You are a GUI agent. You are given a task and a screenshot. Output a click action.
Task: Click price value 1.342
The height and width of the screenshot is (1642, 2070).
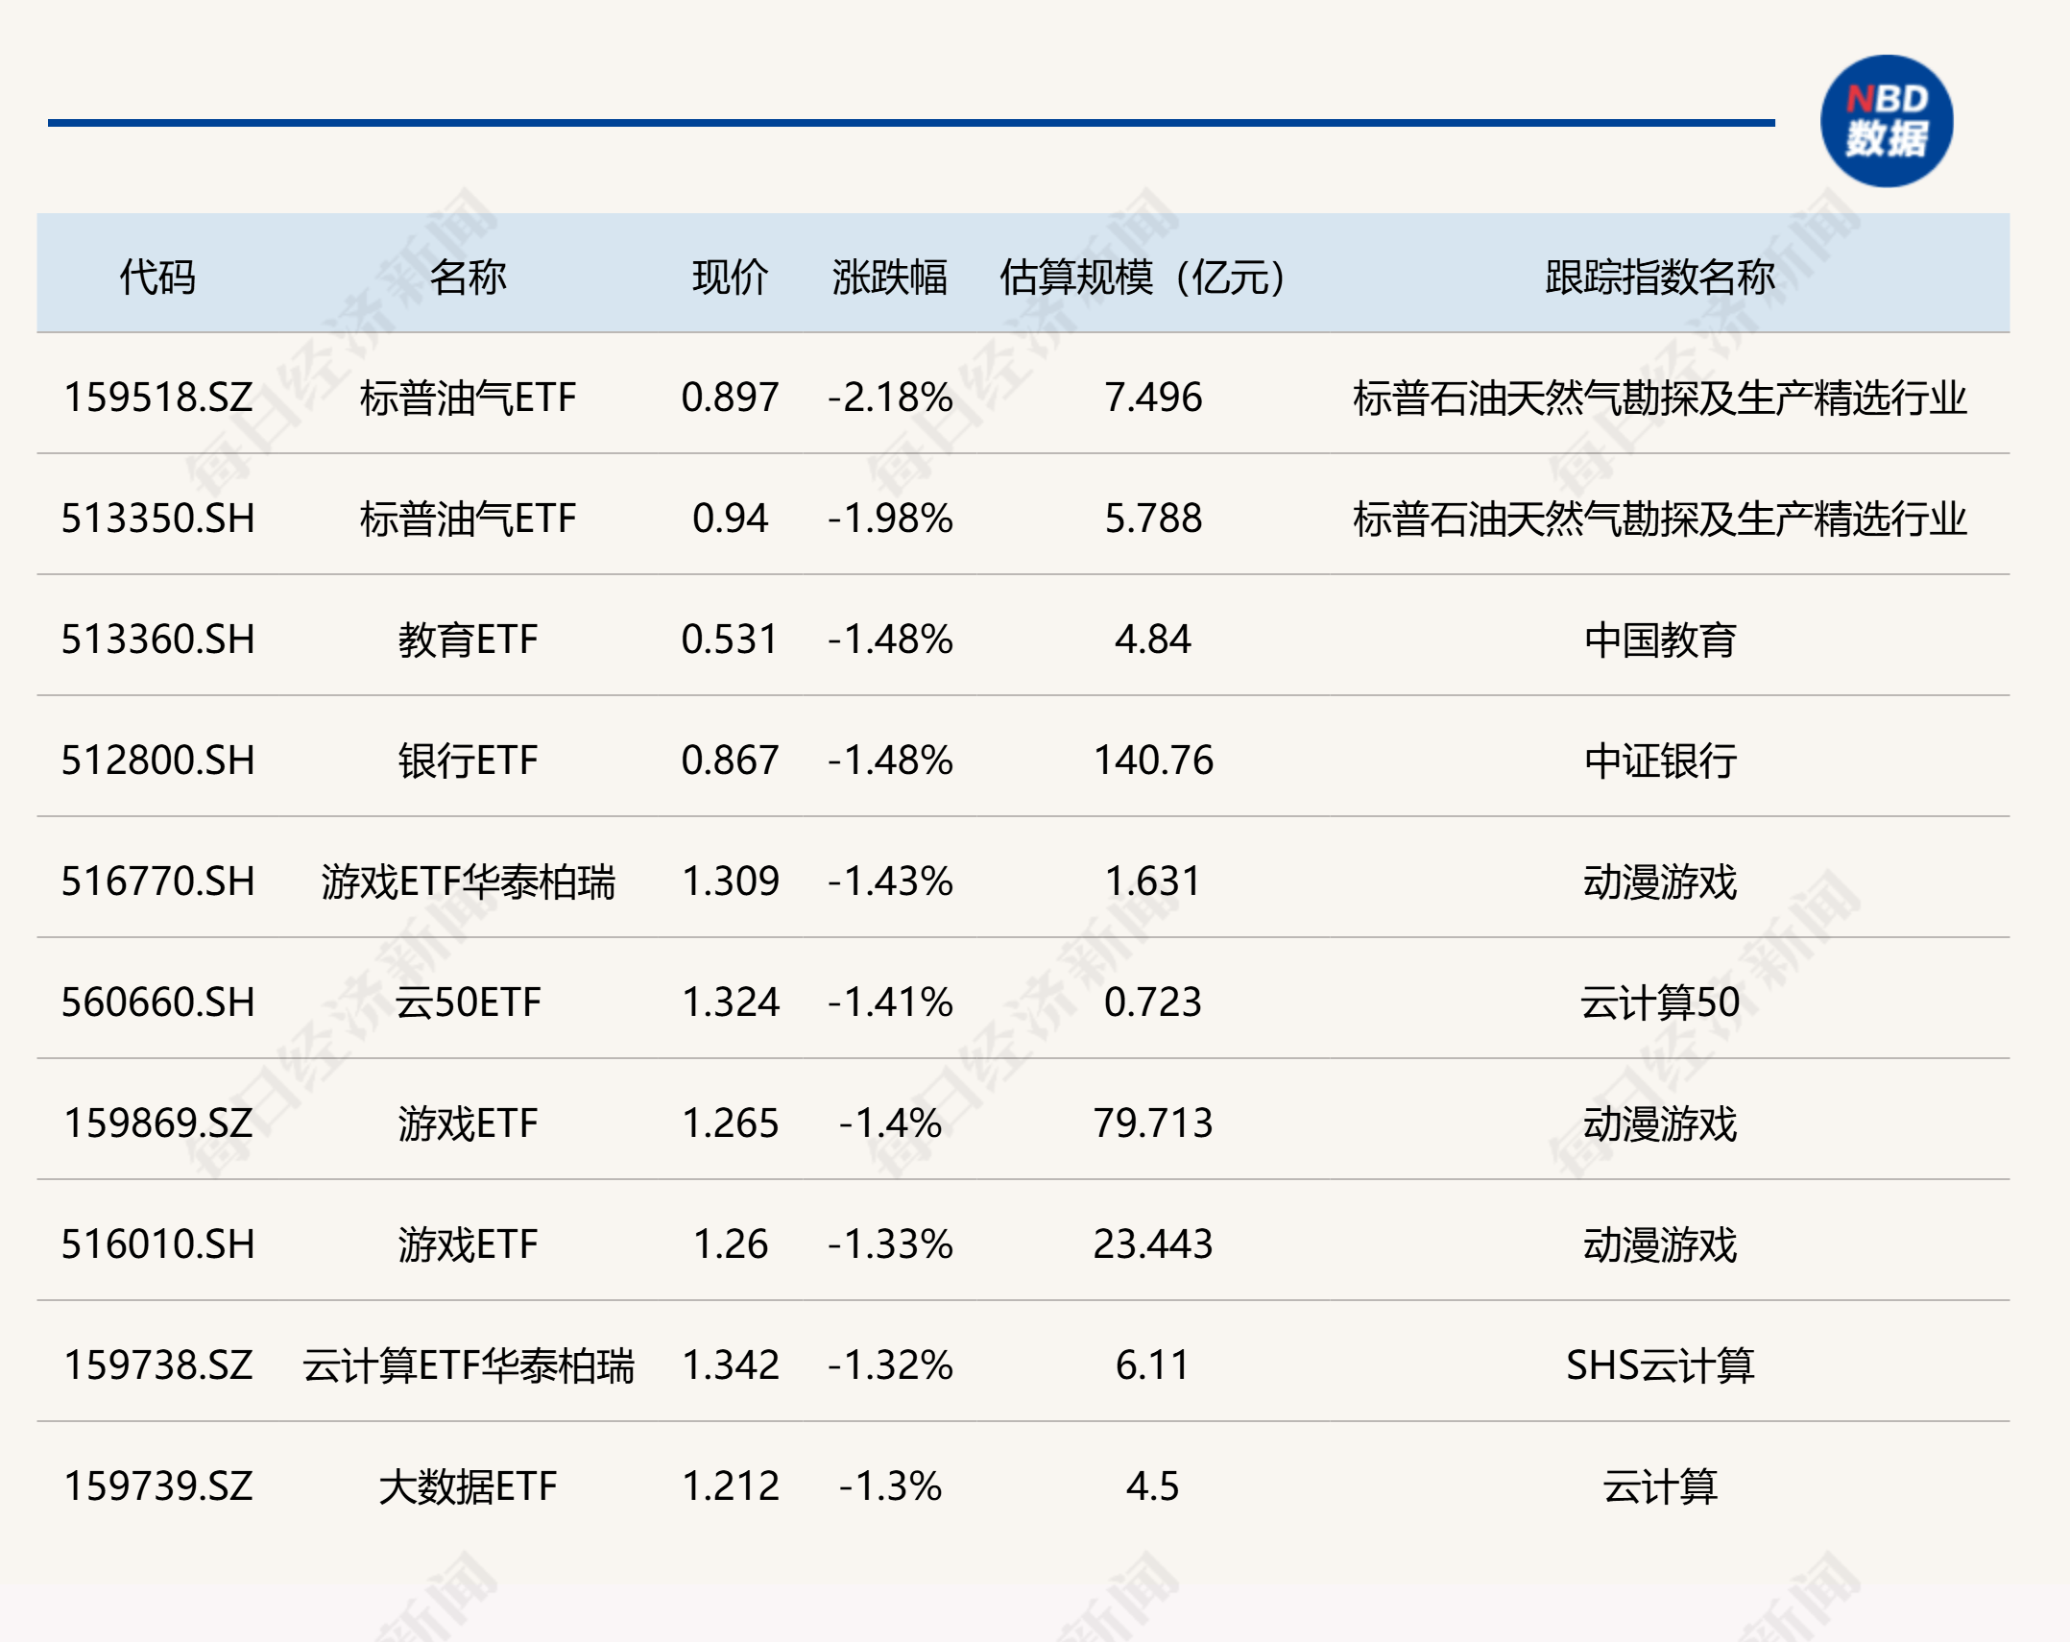point(731,1365)
